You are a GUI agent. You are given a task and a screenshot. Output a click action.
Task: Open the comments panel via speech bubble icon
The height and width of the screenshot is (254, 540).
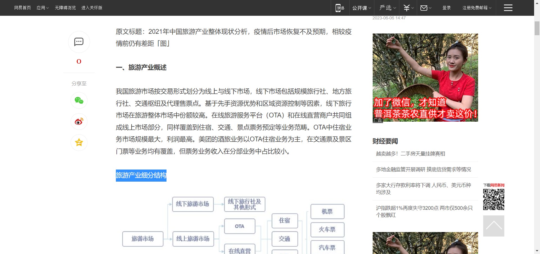click(x=79, y=42)
